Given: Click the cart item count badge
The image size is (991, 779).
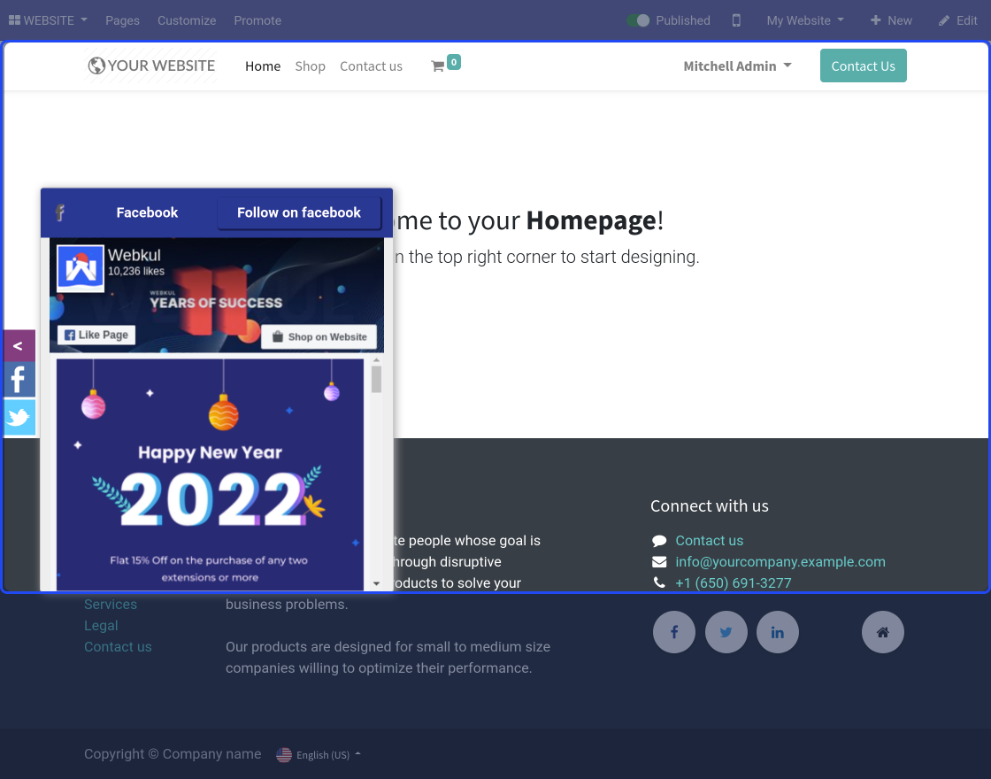Looking at the screenshot, I should coord(454,62).
